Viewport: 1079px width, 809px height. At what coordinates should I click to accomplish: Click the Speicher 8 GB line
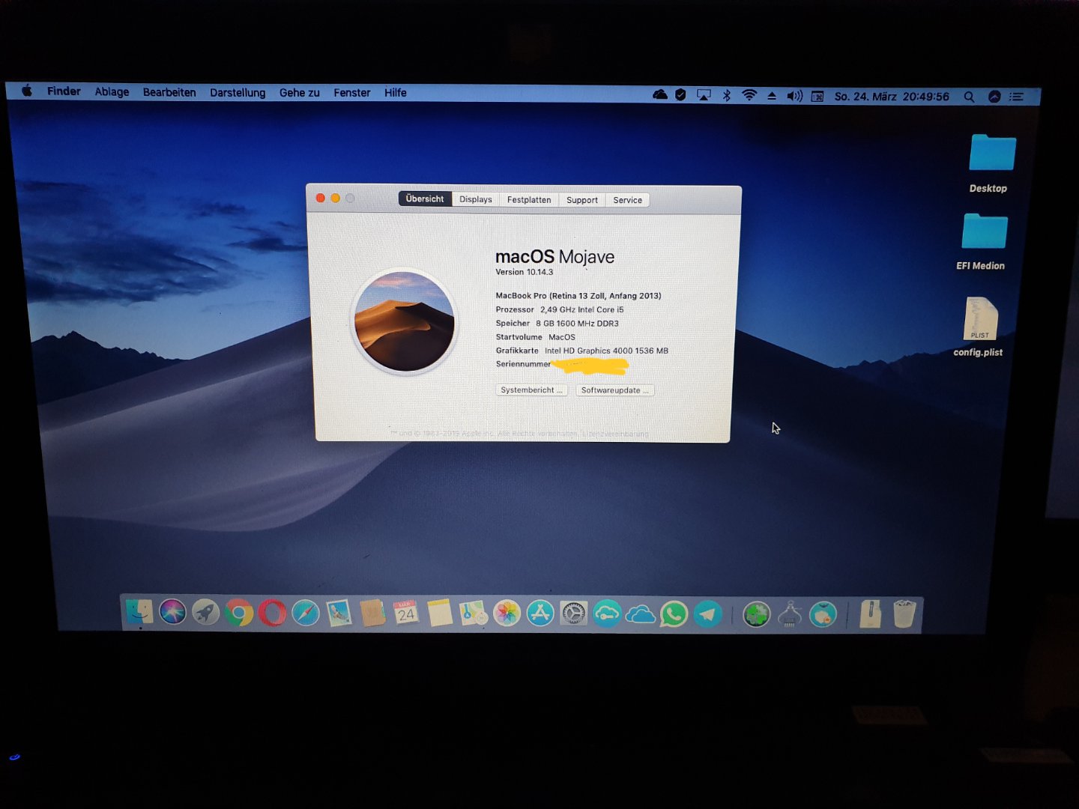coord(557,324)
